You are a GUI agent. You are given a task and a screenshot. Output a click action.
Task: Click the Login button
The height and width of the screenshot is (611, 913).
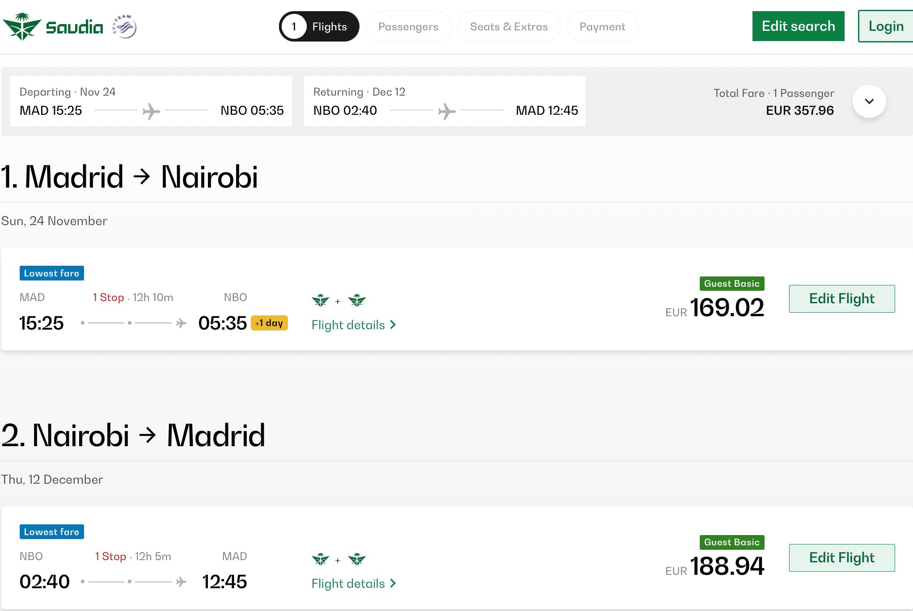pyautogui.click(x=886, y=26)
